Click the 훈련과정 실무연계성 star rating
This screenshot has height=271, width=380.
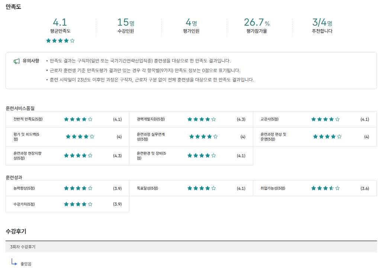204,137
